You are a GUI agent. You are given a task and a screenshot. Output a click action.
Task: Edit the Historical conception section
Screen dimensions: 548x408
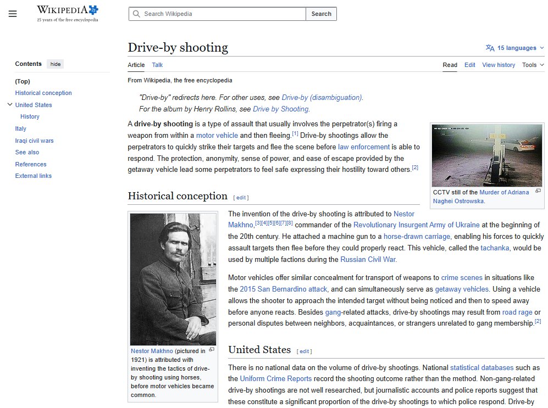(241, 198)
